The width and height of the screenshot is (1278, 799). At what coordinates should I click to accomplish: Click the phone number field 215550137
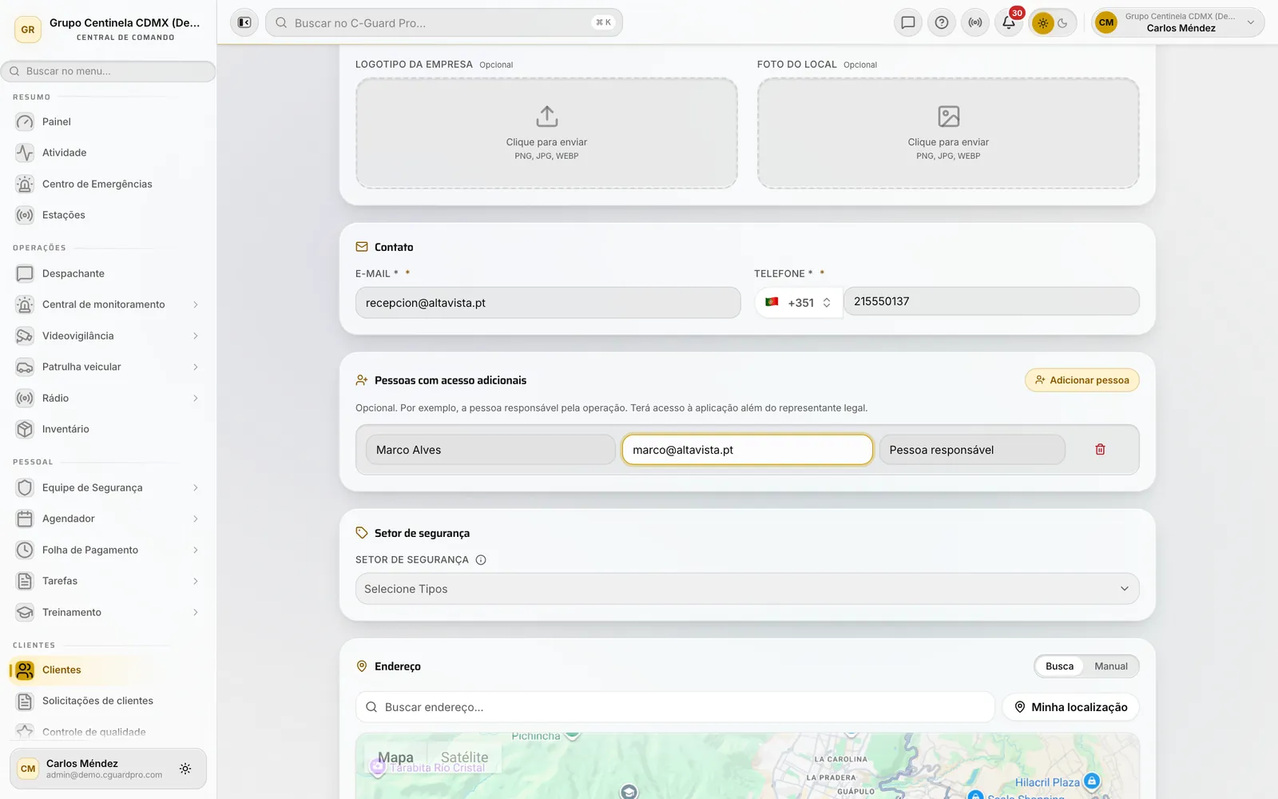(x=991, y=301)
